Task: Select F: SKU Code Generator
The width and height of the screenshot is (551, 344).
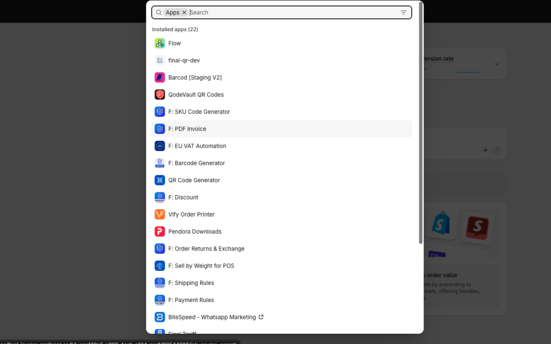Action: coord(199,112)
